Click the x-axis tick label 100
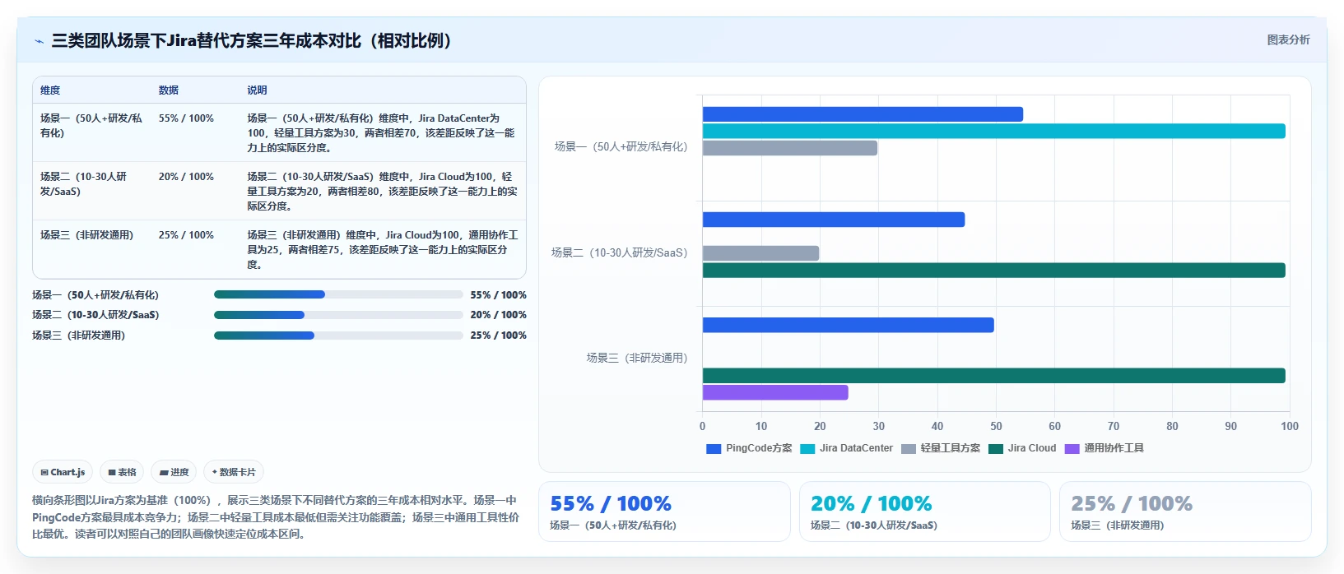 1290,427
